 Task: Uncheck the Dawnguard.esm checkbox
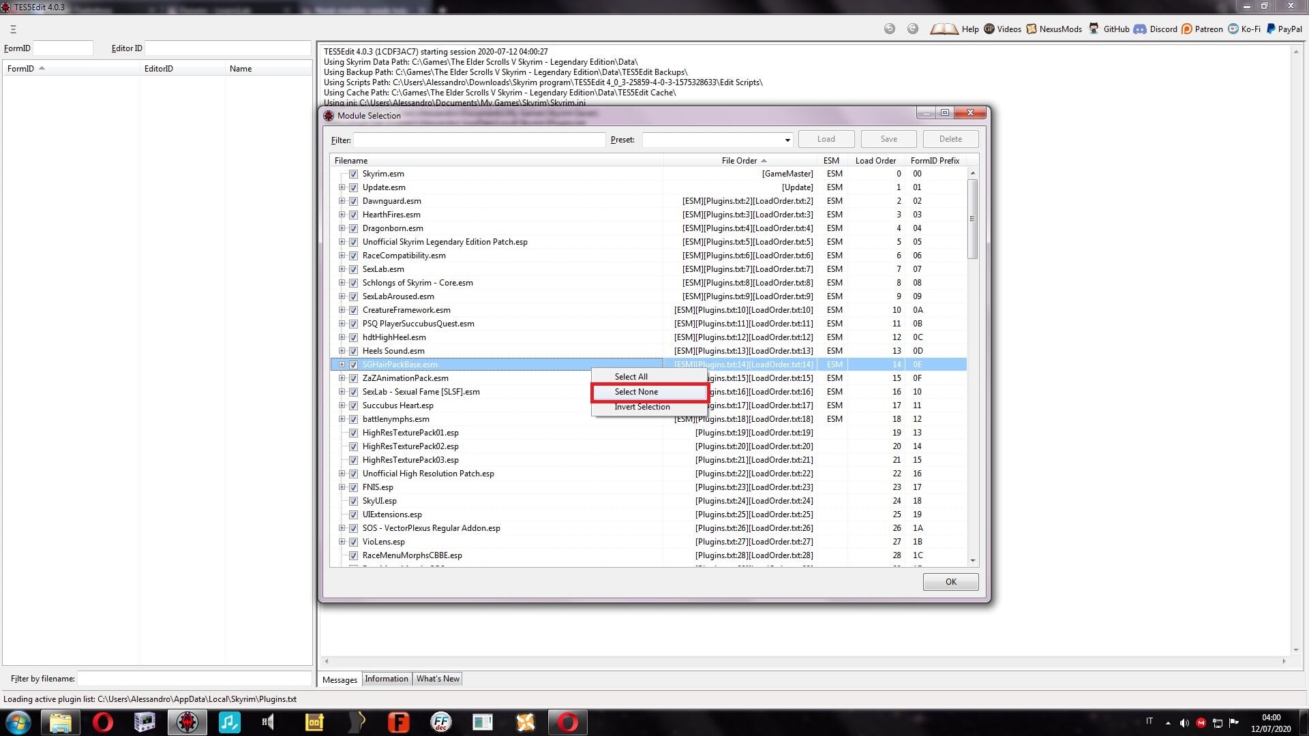tap(353, 201)
